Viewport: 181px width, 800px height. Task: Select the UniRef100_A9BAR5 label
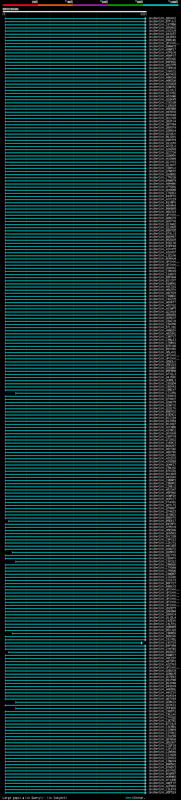click(162, 627)
